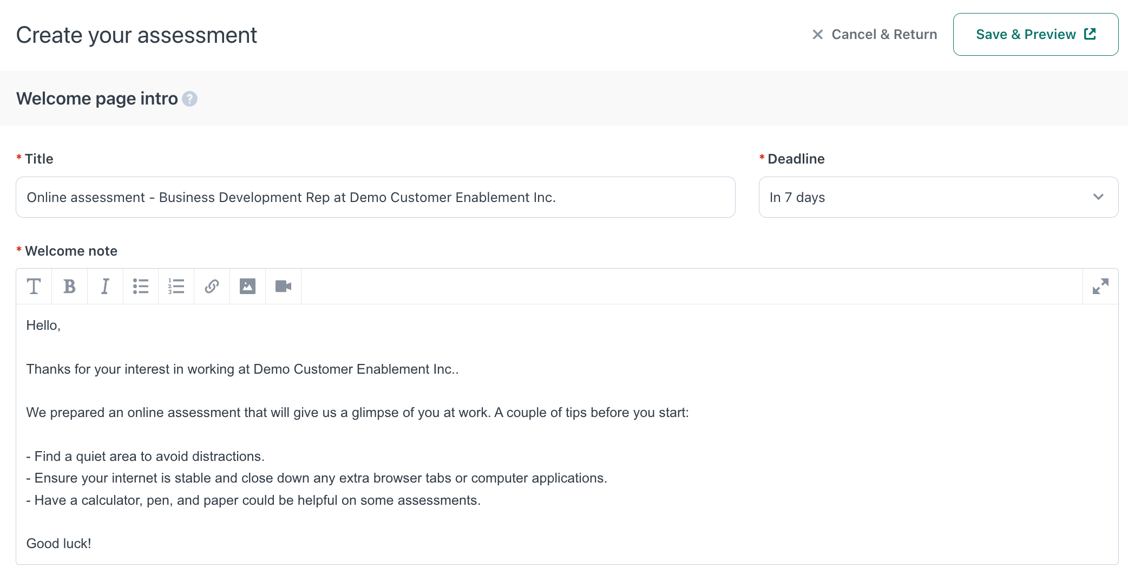Focus the assessment Title input field
This screenshot has width=1128, height=573.
375,197
